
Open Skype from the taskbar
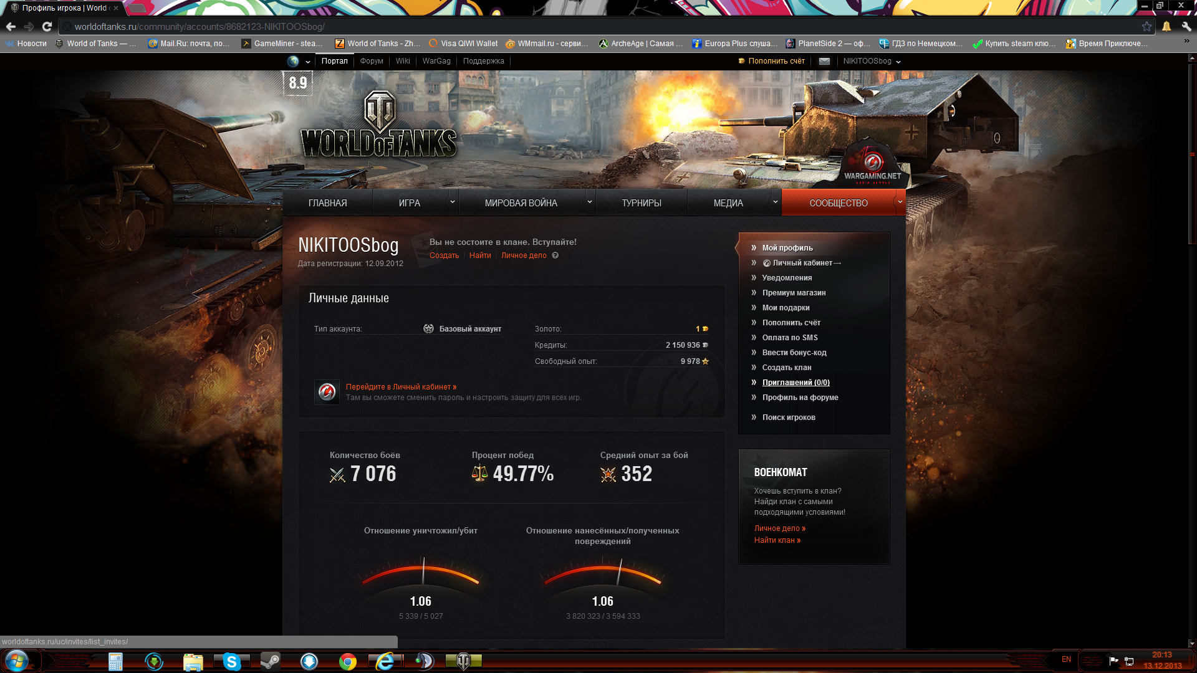coord(231,661)
